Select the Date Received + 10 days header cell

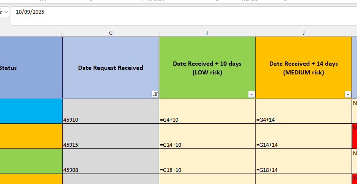[207, 68]
